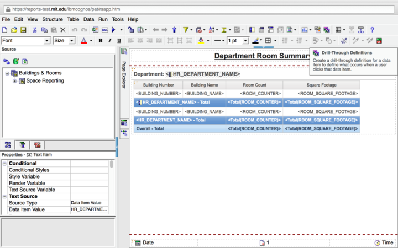This screenshot has height=248, width=398.
Task: Click the Page Explorer vertical button
Action: 124,74
